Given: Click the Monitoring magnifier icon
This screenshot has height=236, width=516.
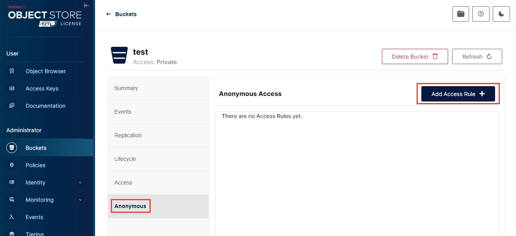Looking at the screenshot, I should [12, 200].
